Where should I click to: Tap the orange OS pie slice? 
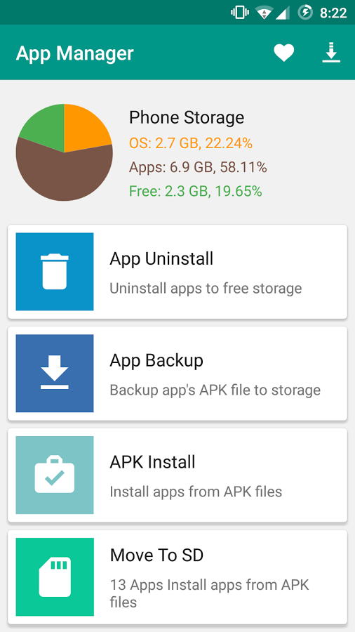click(84, 127)
